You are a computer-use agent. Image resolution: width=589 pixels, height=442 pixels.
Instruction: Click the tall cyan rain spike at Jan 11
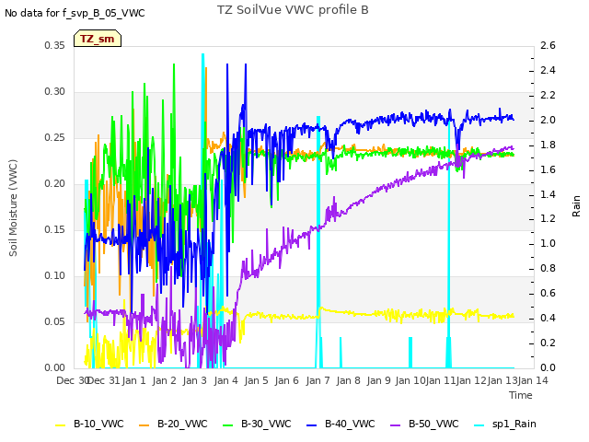(x=448, y=244)
